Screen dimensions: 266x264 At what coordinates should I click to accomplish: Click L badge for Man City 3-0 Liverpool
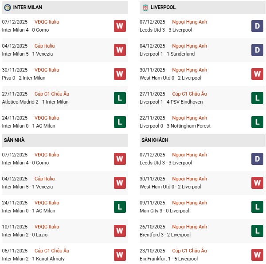tap(257, 207)
